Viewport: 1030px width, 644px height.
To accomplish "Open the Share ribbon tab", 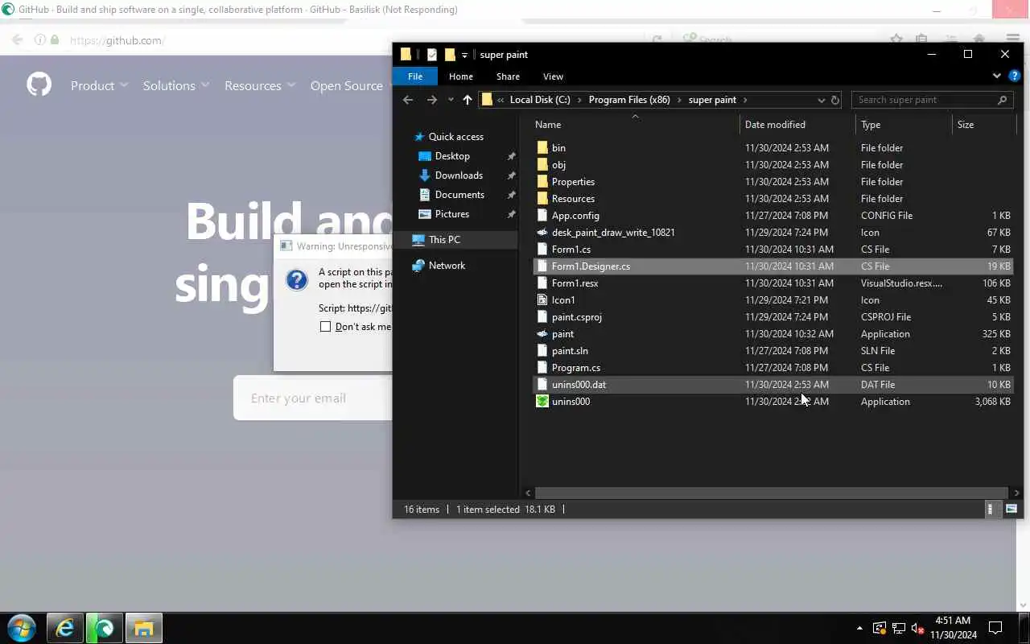I will [x=508, y=76].
